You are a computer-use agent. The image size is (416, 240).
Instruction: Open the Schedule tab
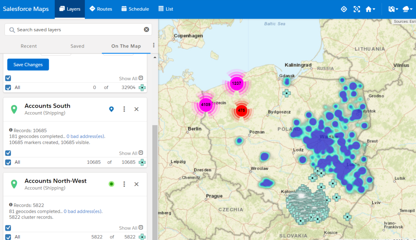(135, 9)
